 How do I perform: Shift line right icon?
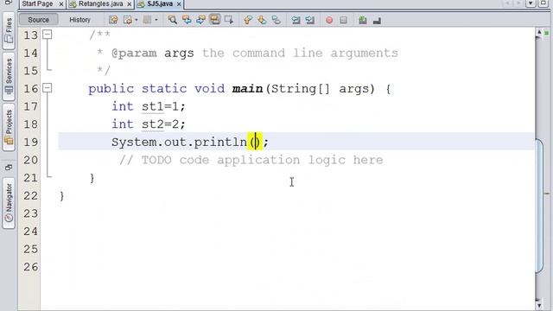click(309, 20)
